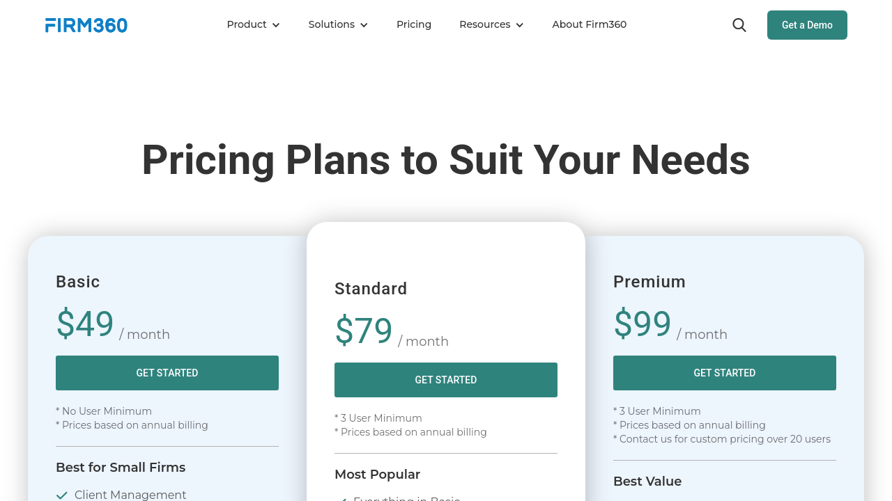Expand the Resources dropdown chevron
Viewport: 892px width, 501px height.
(x=519, y=25)
